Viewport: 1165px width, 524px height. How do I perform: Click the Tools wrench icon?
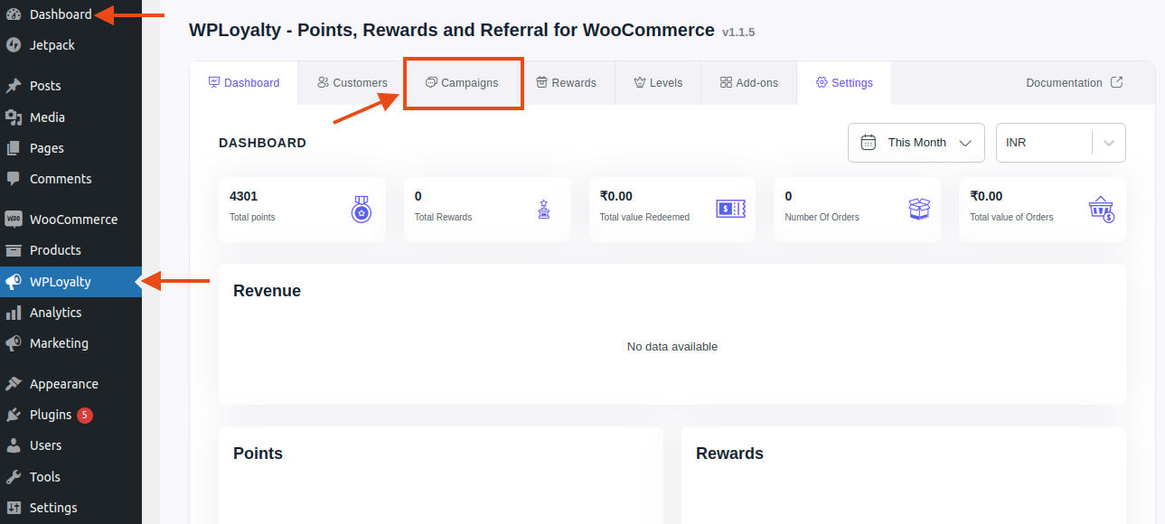(x=14, y=477)
